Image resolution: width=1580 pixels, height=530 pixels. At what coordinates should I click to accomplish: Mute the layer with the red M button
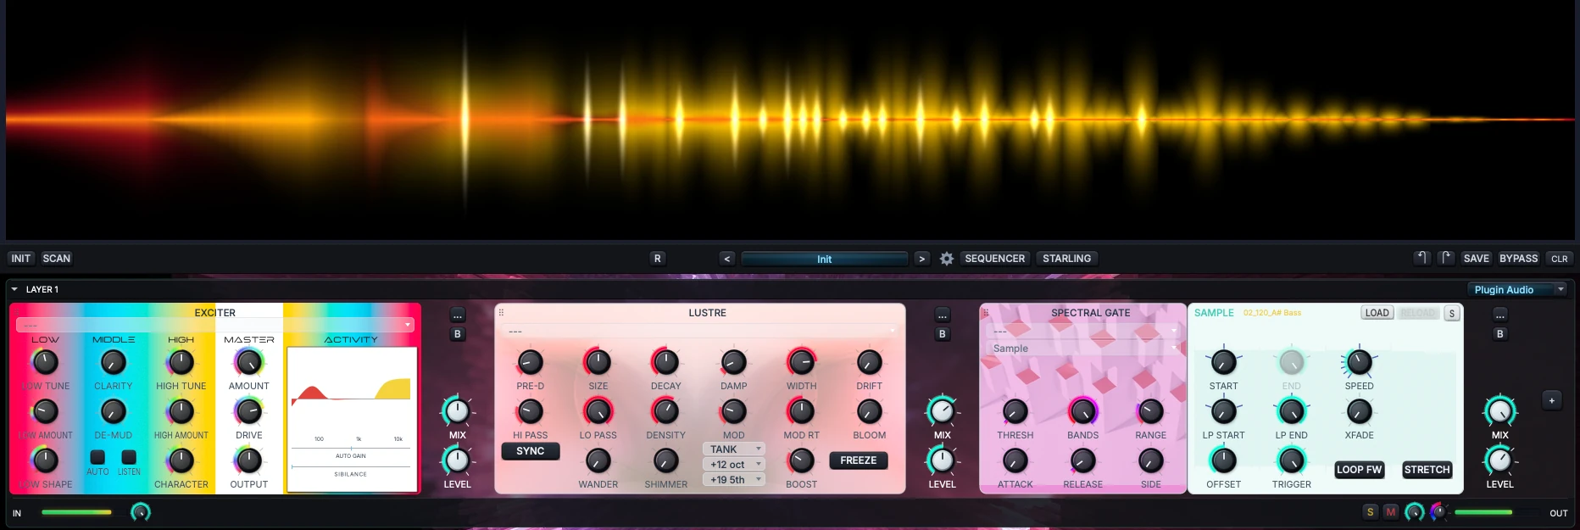1390,511
